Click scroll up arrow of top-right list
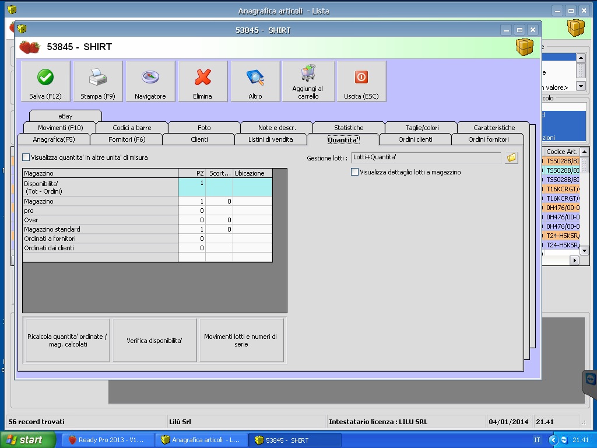The image size is (597, 448). pyautogui.click(x=581, y=58)
